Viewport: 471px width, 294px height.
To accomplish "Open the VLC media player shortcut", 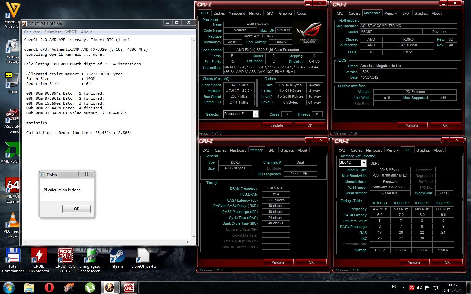I will [12, 225].
